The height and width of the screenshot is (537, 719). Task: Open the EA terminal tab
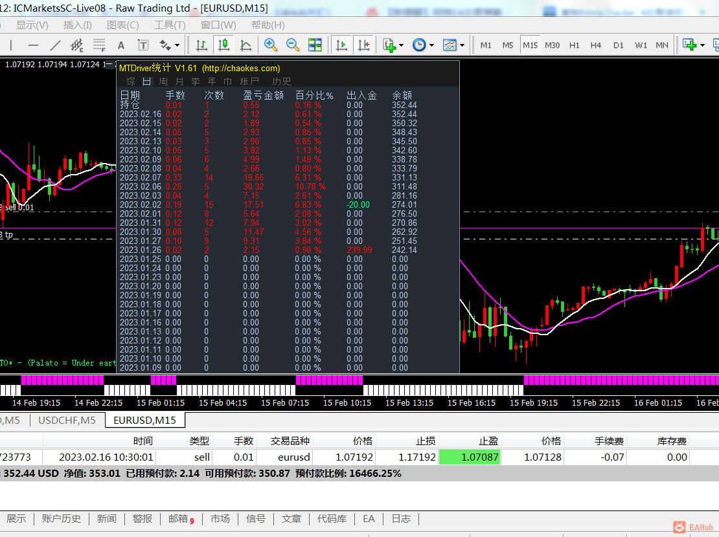369,519
